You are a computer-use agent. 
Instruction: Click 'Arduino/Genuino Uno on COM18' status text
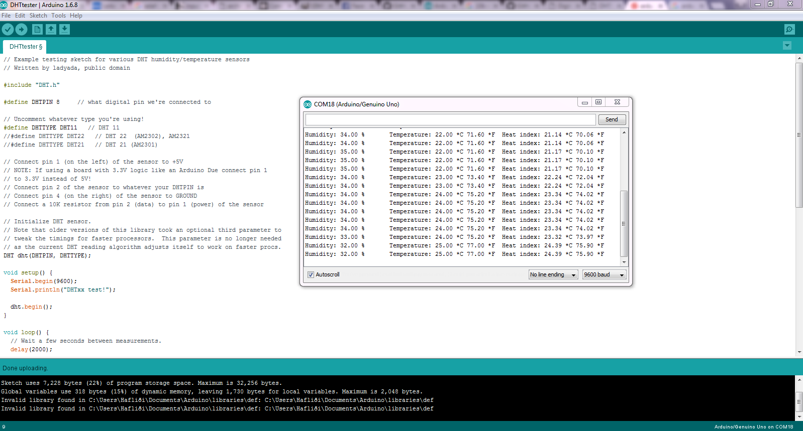754,427
